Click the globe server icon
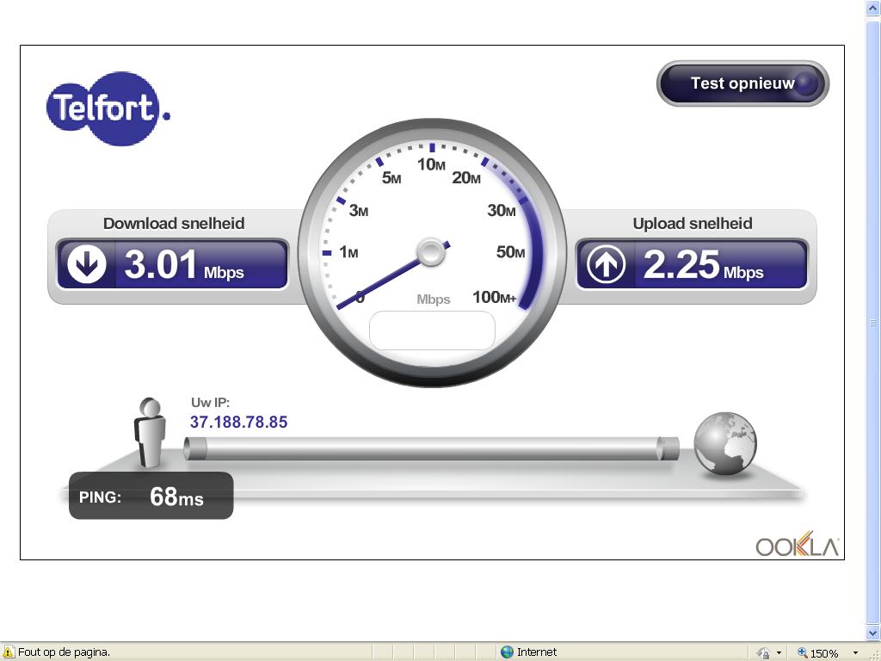Image resolution: width=881 pixels, height=661 pixels. point(724,443)
